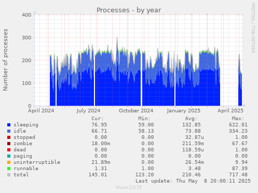The width and height of the screenshot is (258, 193).
Task: Click the y-axis value 400
Action: tap(26, 15)
